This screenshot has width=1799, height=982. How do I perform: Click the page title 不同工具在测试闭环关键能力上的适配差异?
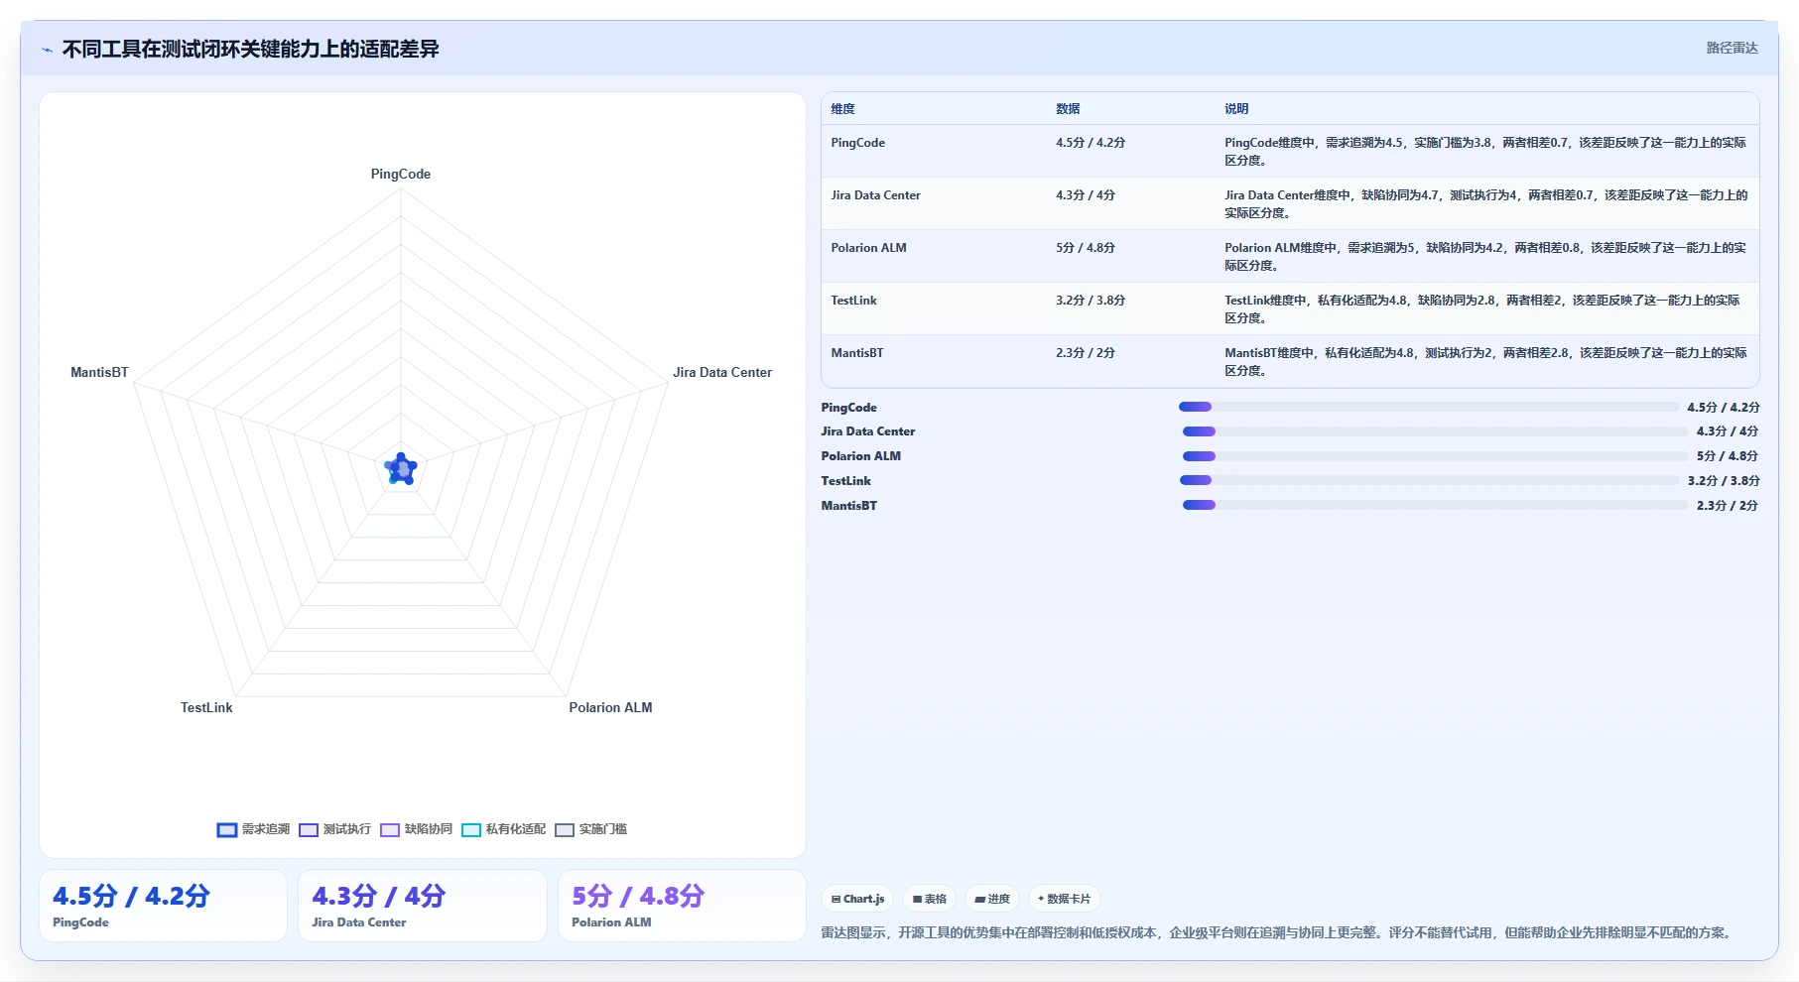click(250, 50)
